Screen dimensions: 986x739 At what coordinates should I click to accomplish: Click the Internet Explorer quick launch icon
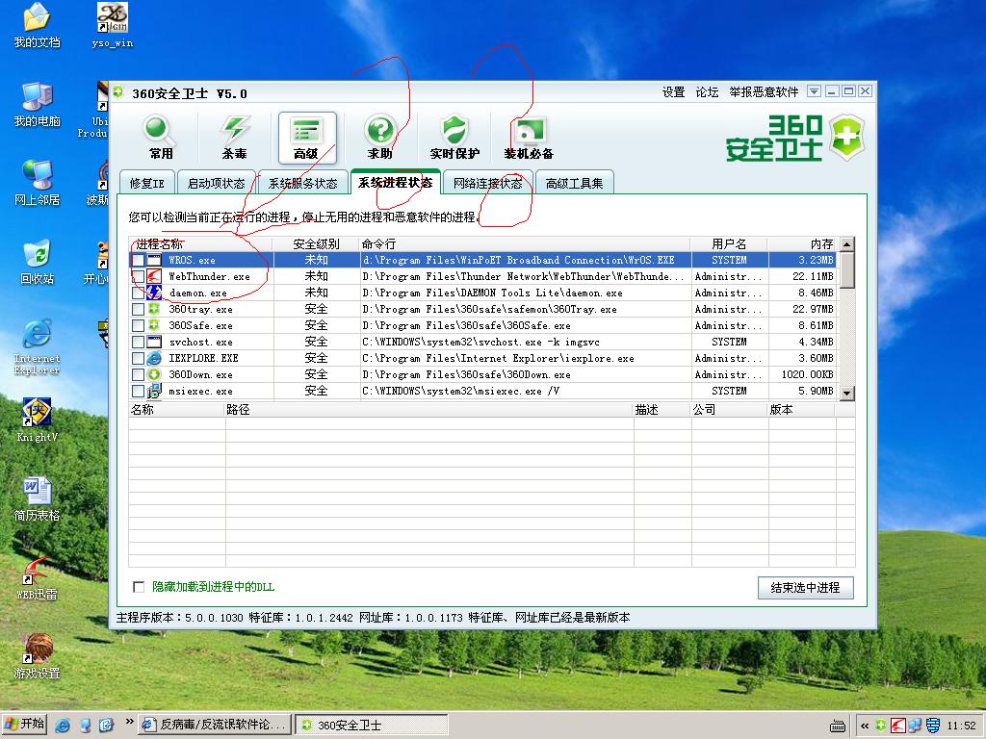click(63, 726)
